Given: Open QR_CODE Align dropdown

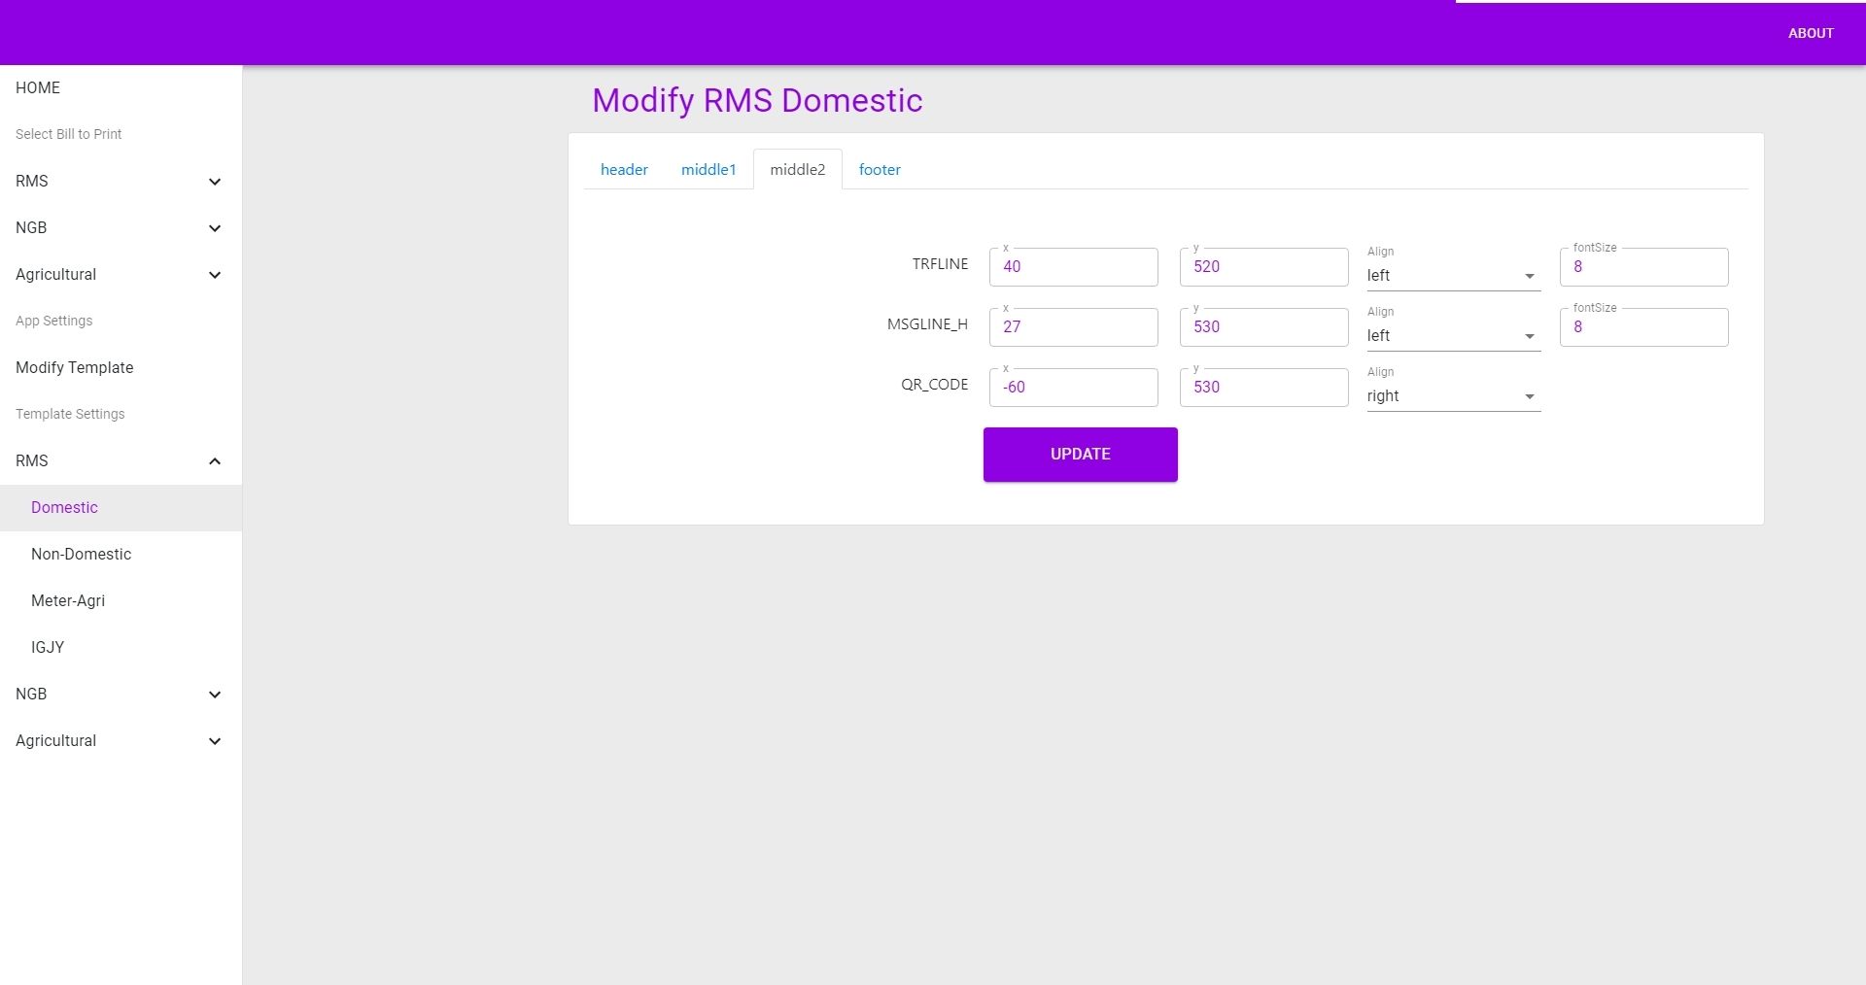Looking at the screenshot, I should pos(1452,396).
